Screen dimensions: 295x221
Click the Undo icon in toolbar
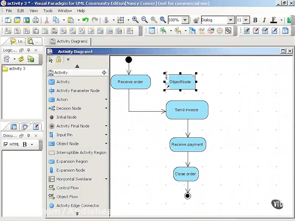86,20
